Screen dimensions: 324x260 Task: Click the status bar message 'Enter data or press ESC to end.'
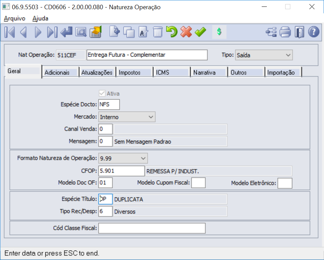52,253
